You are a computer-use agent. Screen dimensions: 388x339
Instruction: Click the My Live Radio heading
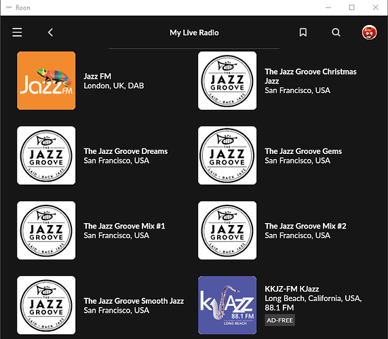tap(194, 33)
